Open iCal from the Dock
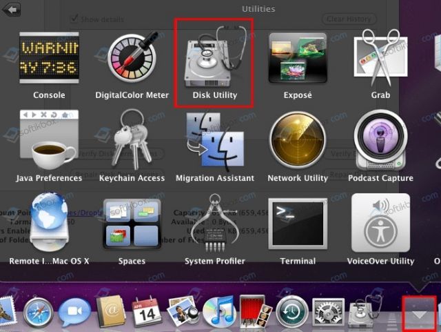This screenshot has width=441, height=332. coord(147,311)
